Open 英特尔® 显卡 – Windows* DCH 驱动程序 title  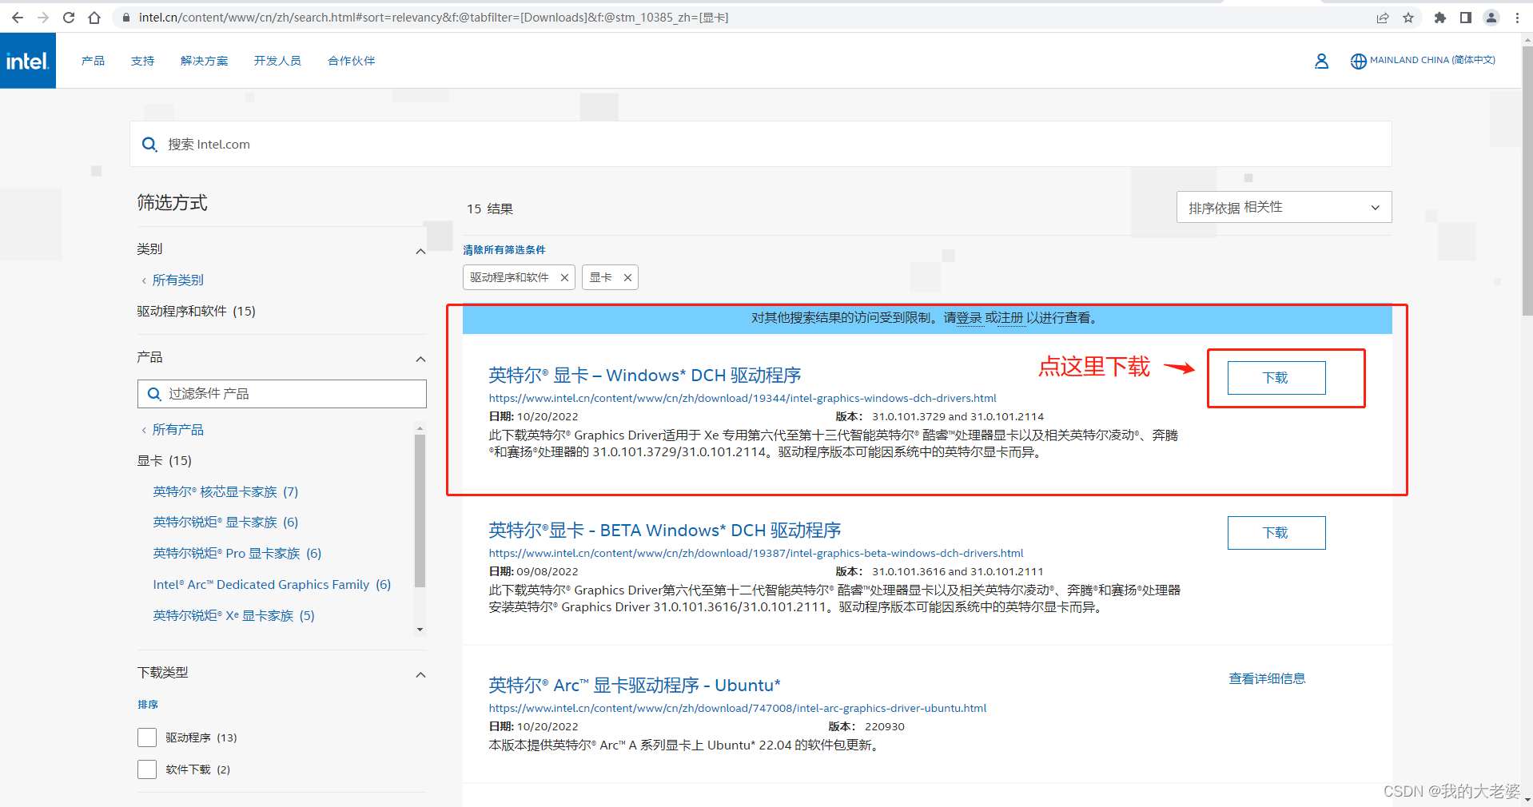click(645, 376)
